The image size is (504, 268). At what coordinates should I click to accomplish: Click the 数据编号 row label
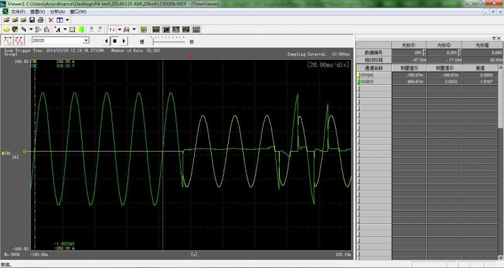374,52
